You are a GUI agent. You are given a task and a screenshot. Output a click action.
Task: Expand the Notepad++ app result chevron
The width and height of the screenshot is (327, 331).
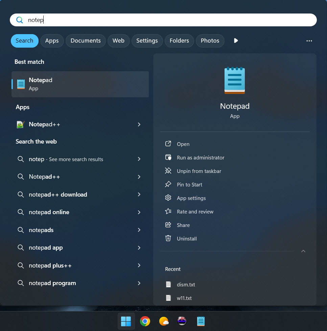139,125
